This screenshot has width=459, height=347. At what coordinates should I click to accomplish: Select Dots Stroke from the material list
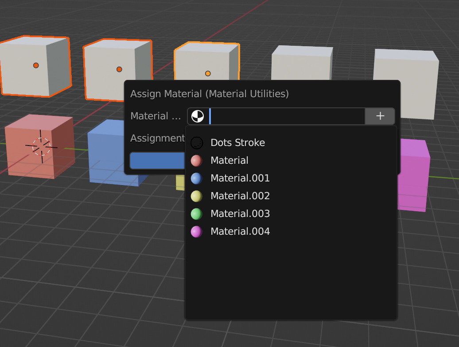238,142
